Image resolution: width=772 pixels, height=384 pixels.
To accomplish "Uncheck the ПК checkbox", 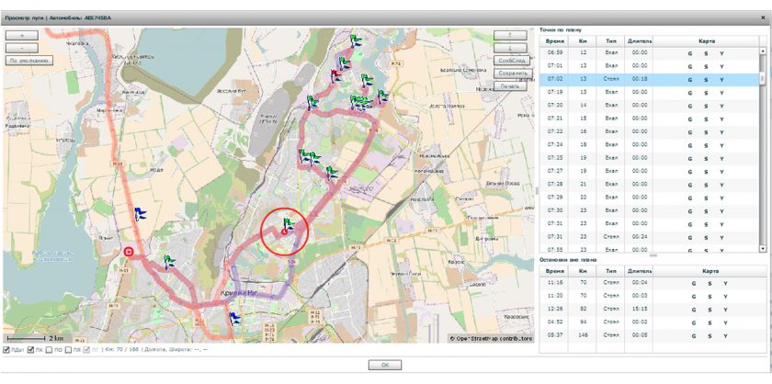I will point(29,350).
